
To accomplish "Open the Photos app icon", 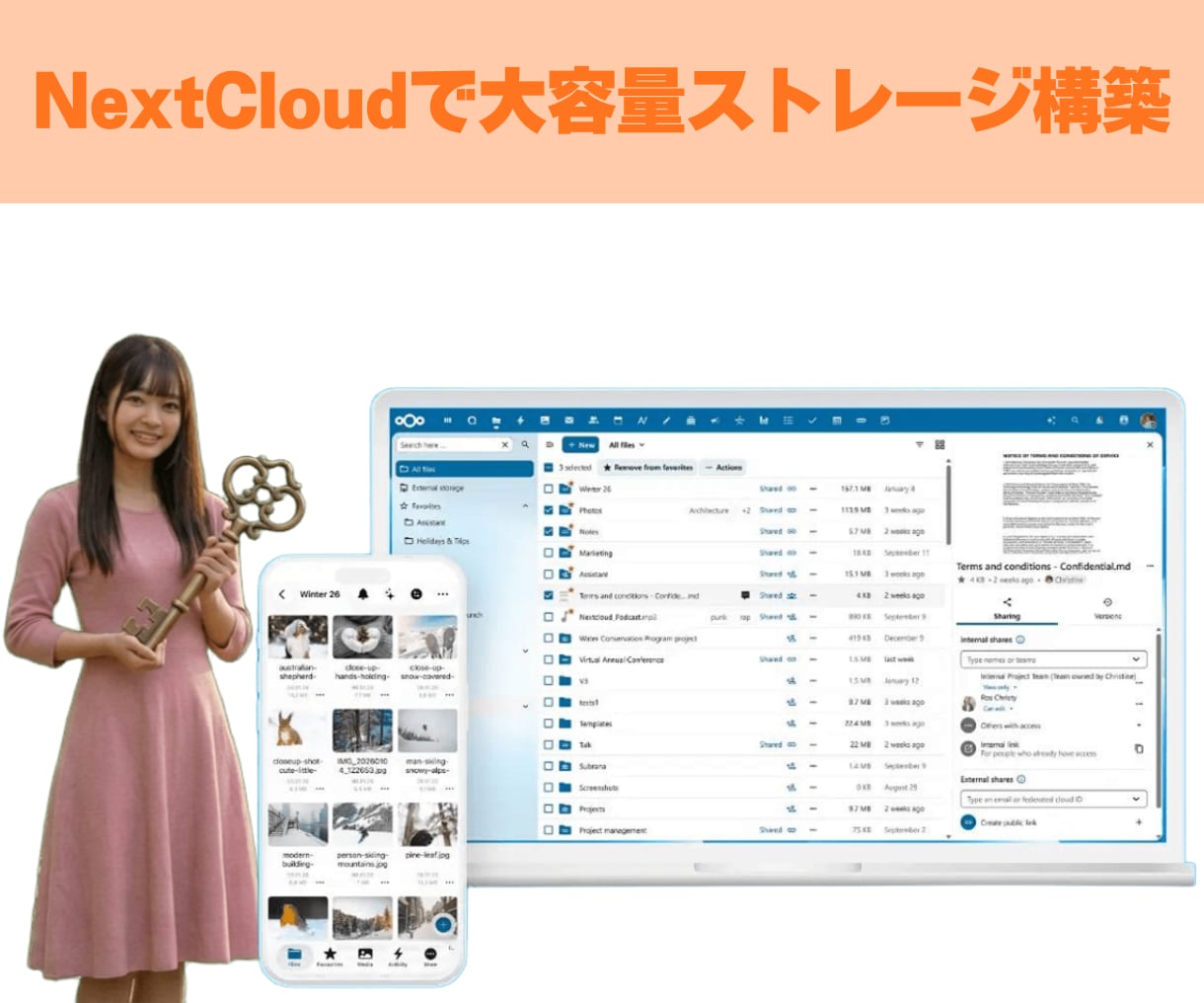I will tap(544, 421).
